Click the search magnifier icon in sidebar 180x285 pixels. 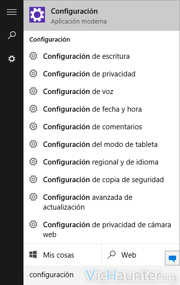click(x=12, y=35)
